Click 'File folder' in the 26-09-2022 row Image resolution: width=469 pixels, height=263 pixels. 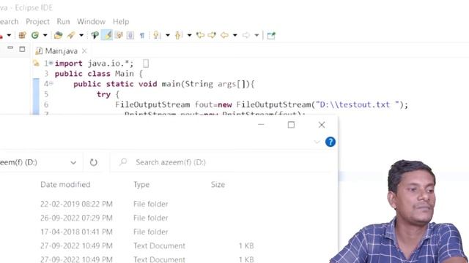tap(151, 218)
